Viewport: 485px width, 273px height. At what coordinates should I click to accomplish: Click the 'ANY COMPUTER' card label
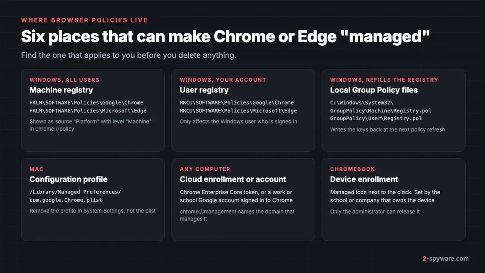pyautogui.click(x=205, y=169)
